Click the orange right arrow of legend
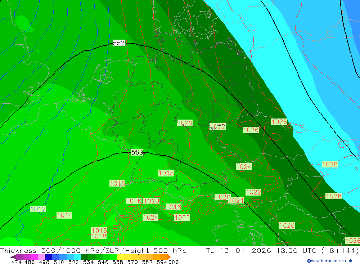The image size is (360, 264). click(x=169, y=257)
